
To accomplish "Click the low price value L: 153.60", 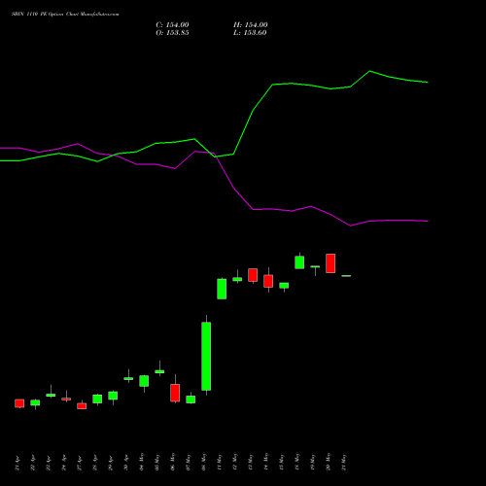I will tap(250, 33).
